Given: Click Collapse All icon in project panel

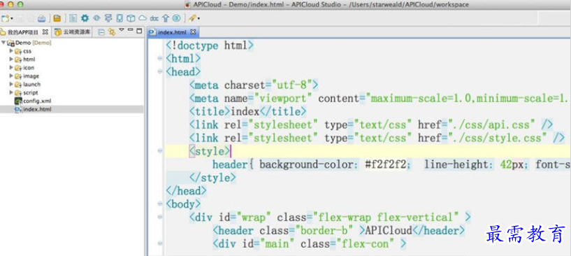Looking at the screenshot, I should (x=101, y=32).
